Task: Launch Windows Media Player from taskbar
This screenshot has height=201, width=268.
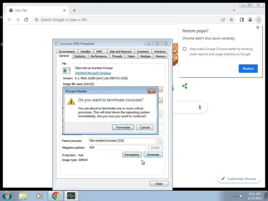Action: click(x=39, y=196)
